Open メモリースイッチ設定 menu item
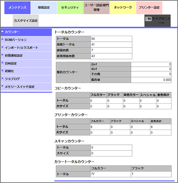This screenshot has width=178, height=183. click(26, 87)
